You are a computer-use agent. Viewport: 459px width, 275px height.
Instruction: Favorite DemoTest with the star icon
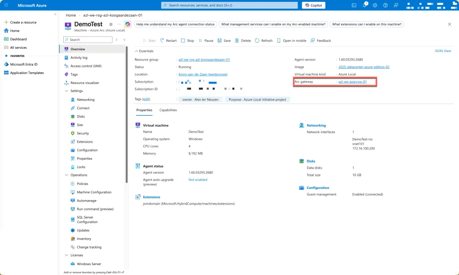(x=111, y=24)
